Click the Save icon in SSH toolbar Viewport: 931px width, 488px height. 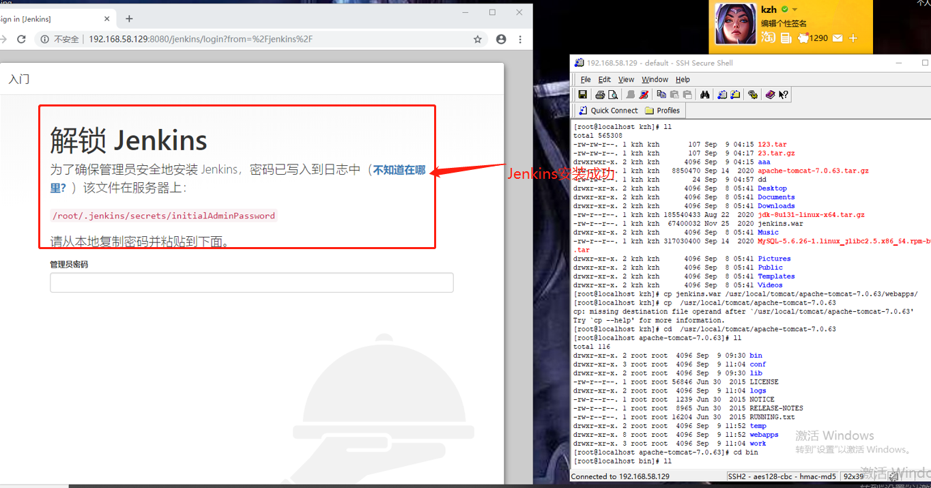pyautogui.click(x=582, y=94)
